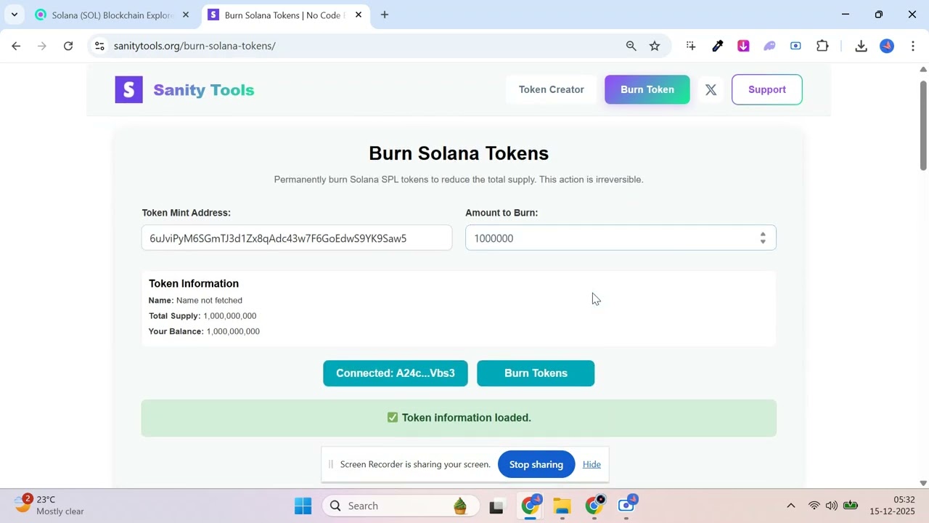Viewport: 929px width, 523px height.
Task: Click the screen capture extension icon
Action: coord(795,46)
